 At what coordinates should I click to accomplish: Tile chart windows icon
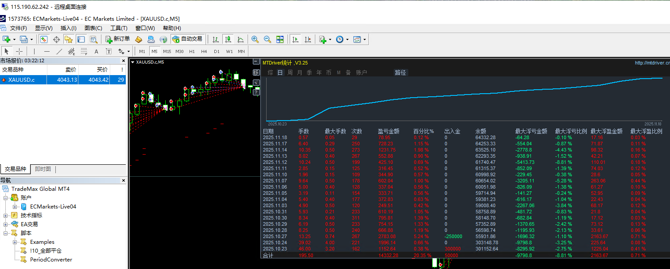(280, 39)
